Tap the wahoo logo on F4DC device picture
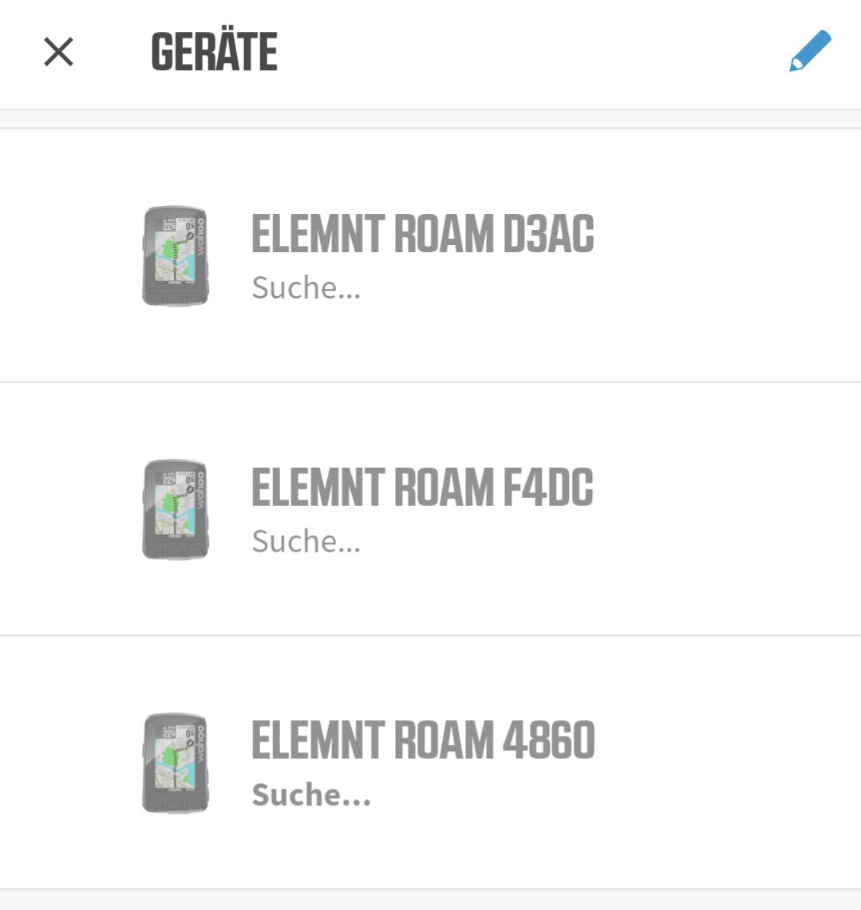861x910 pixels. (201, 490)
